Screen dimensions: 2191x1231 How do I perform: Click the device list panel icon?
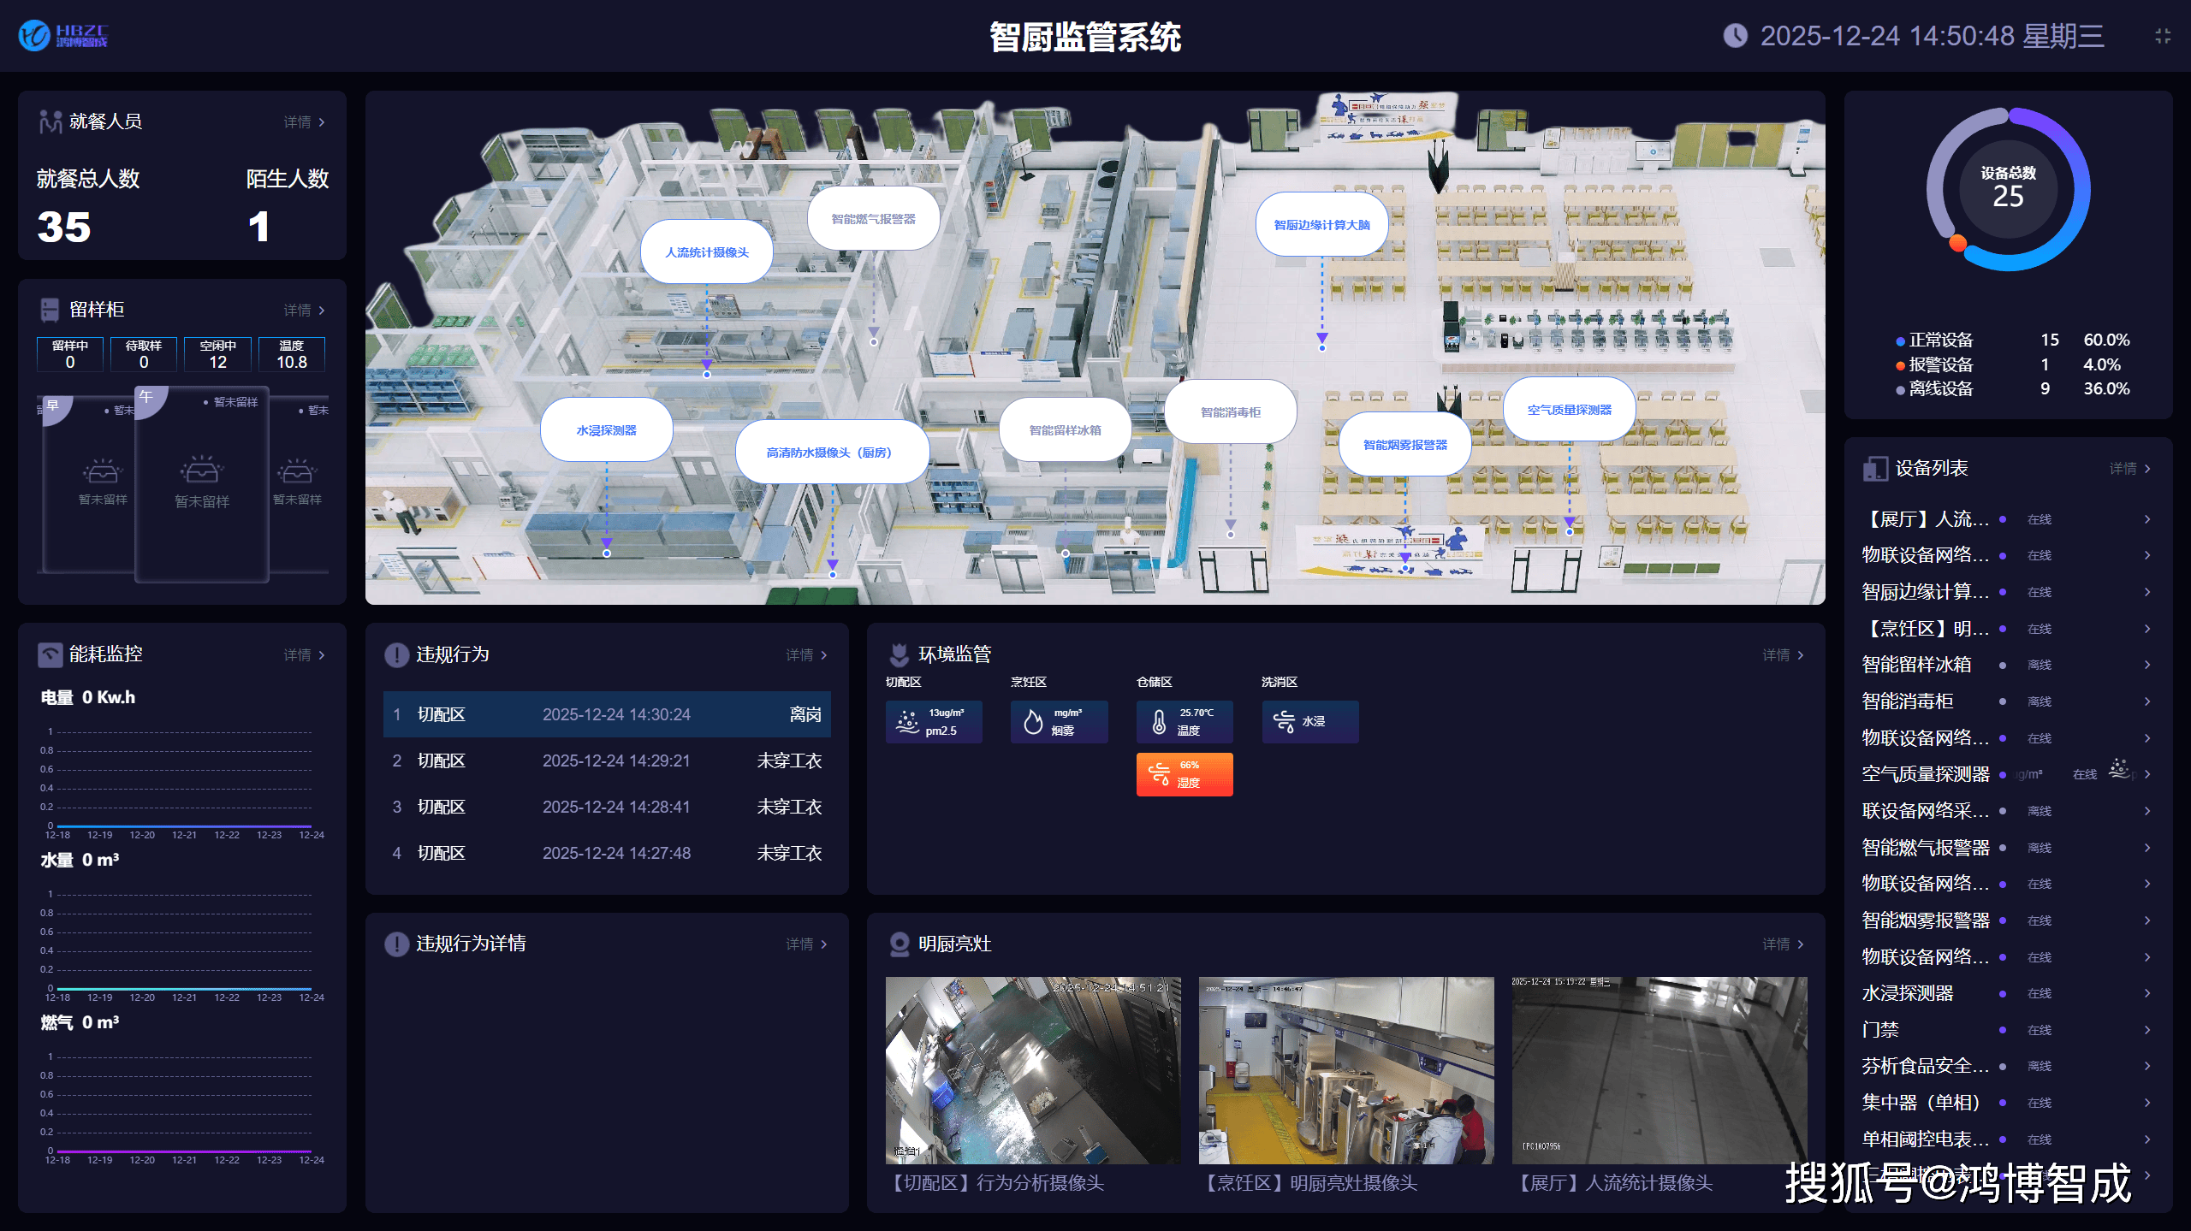click(1874, 469)
